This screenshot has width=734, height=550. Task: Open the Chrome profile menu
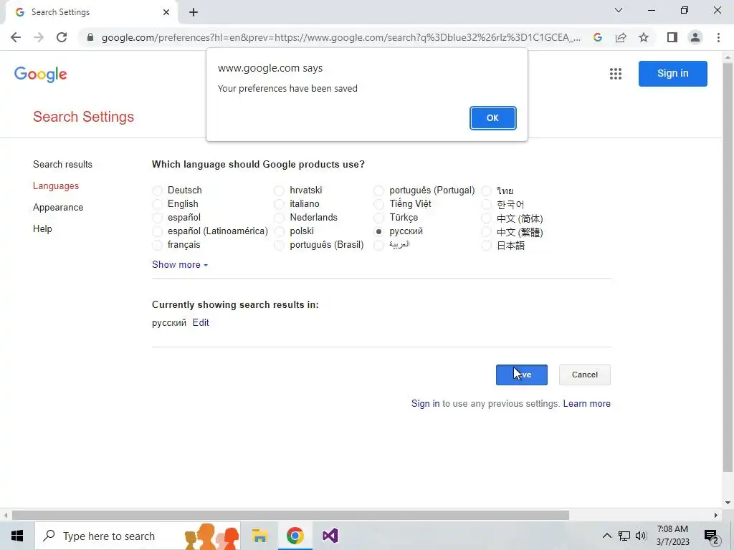pos(695,37)
